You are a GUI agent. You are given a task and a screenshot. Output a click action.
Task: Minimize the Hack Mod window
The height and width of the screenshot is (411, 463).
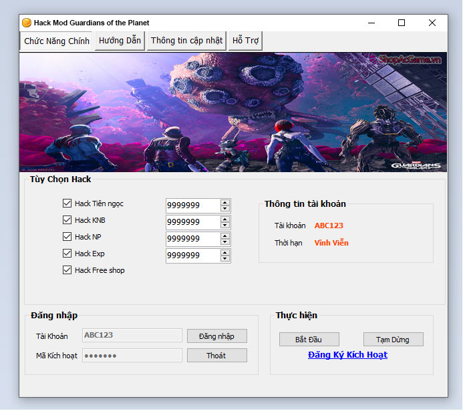[x=371, y=23]
